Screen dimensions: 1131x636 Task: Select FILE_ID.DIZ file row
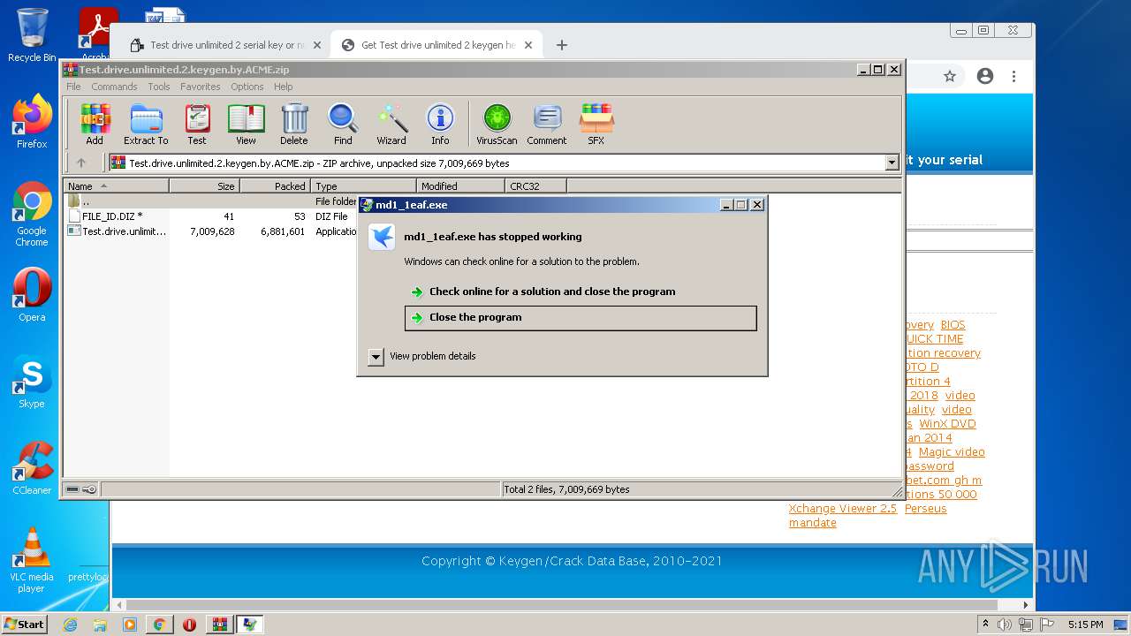coord(210,216)
